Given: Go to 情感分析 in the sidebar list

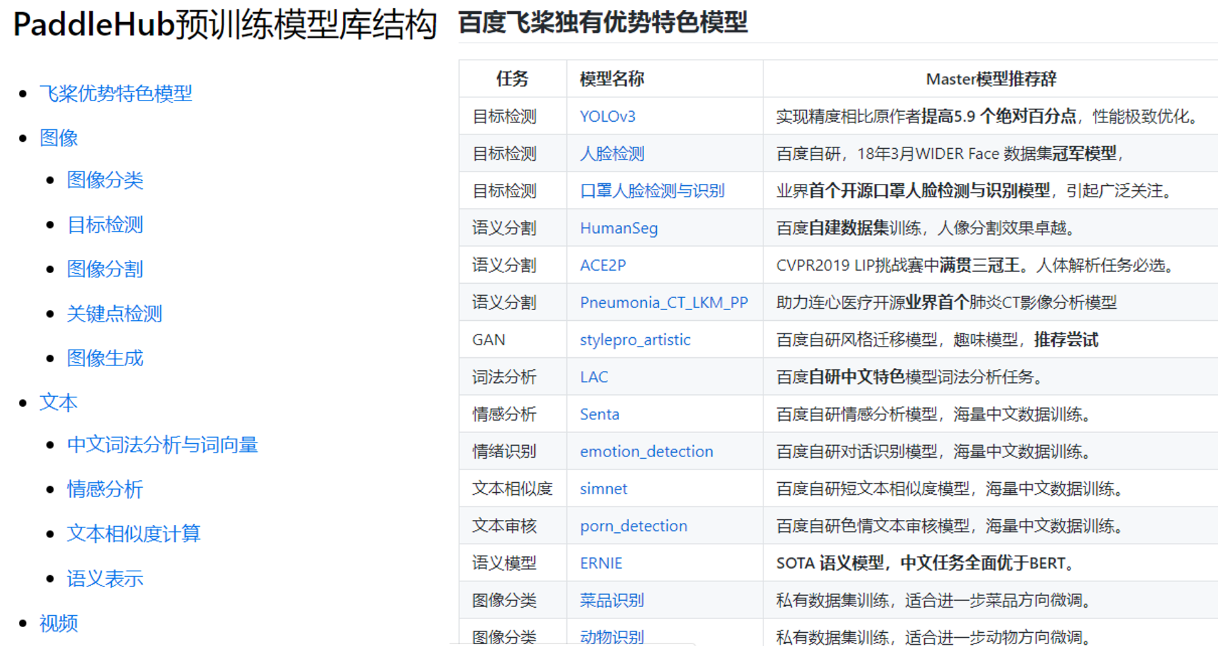Looking at the screenshot, I should (105, 489).
